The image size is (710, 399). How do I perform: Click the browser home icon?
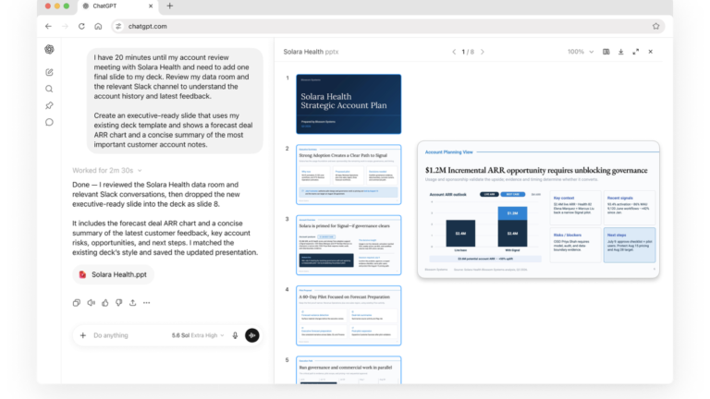pos(98,26)
